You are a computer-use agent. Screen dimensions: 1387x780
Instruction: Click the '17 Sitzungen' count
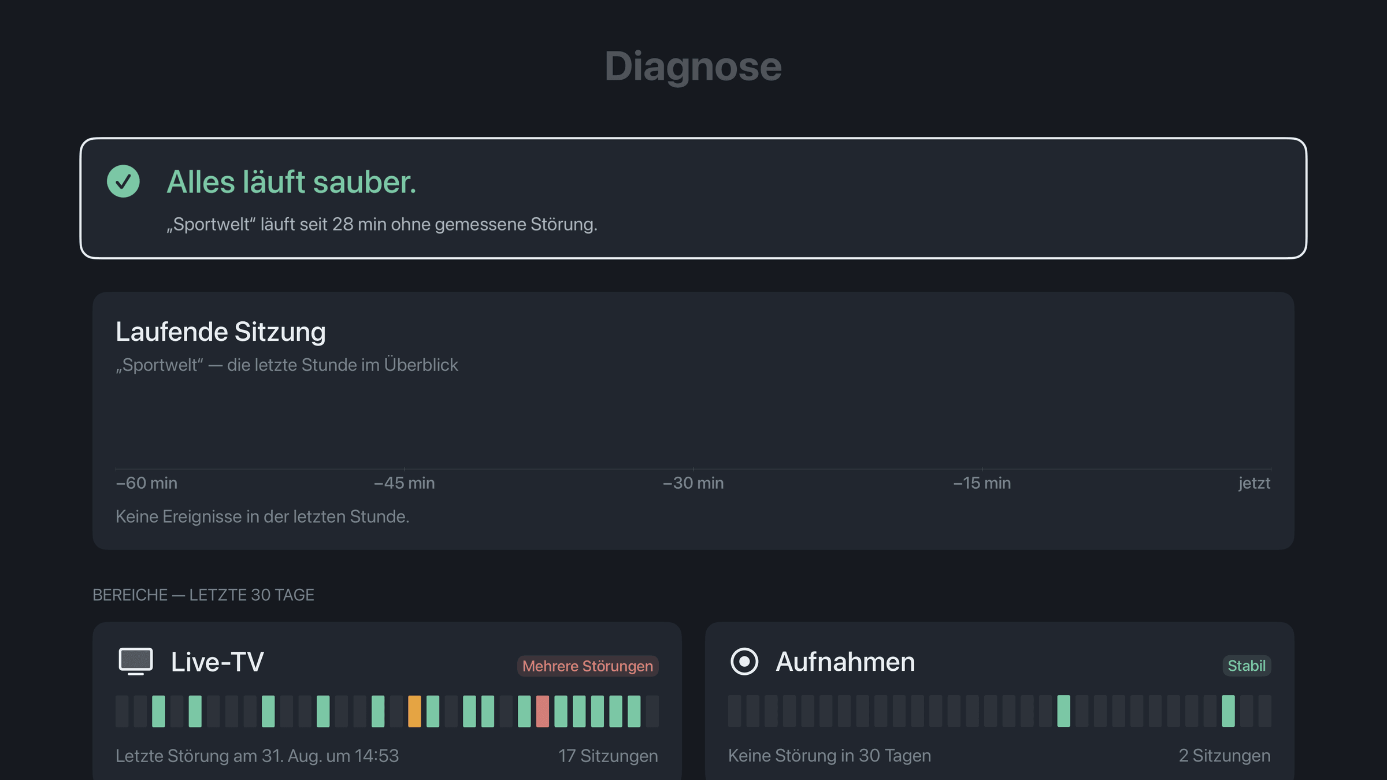[608, 756]
